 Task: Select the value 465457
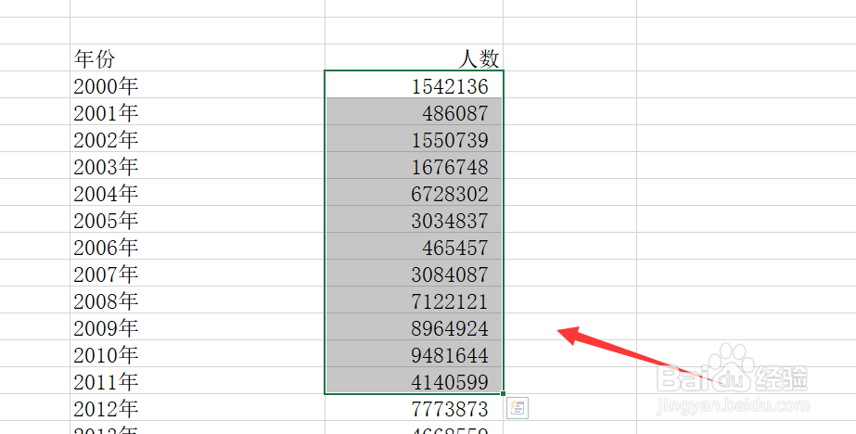tap(414, 246)
